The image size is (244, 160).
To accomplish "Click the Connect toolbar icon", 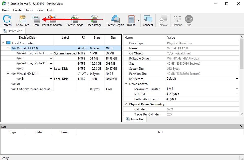I will pyautogui.click(x=148, y=20).
